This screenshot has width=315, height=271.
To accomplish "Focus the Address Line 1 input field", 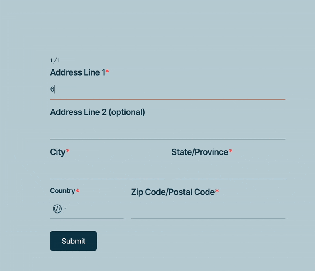I will point(167,89).
